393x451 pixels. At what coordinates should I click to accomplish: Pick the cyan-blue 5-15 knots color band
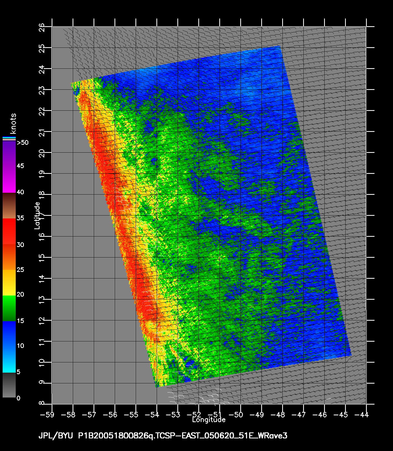click(x=9, y=347)
